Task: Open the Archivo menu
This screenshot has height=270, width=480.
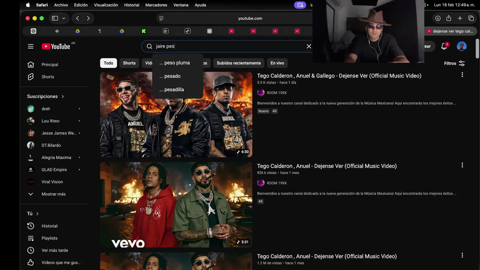Action: point(61,5)
